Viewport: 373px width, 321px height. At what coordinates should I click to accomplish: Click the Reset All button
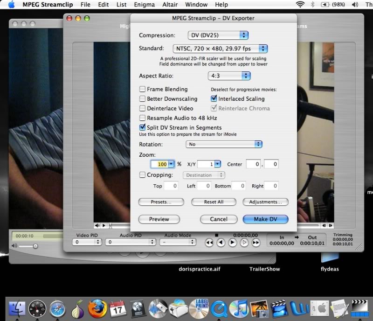coord(214,202)
